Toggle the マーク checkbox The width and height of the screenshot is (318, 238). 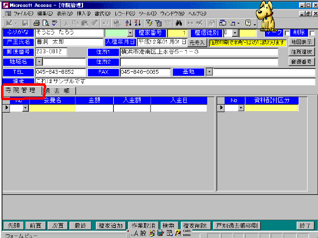[x=286, y=33]
